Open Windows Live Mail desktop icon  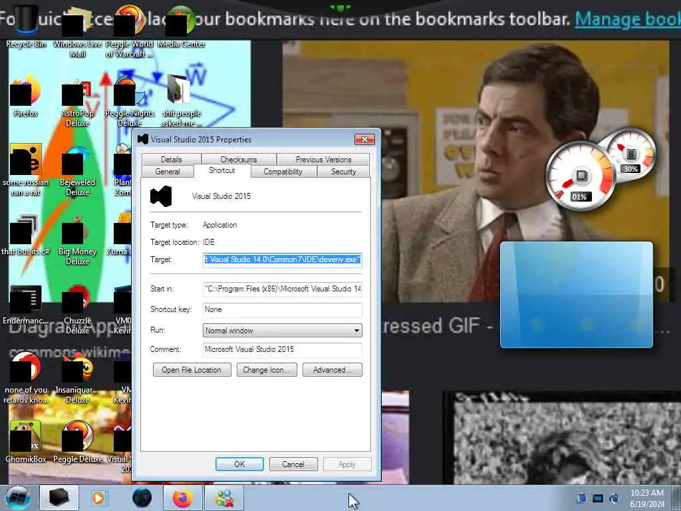pyautogui.click(x=78, y=32)
